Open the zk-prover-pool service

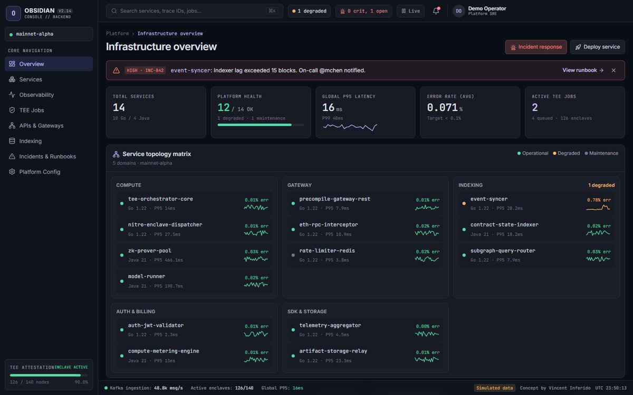[194, 255]
